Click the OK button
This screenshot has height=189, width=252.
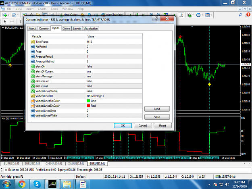pyautogui.click(x=123, y=126)
